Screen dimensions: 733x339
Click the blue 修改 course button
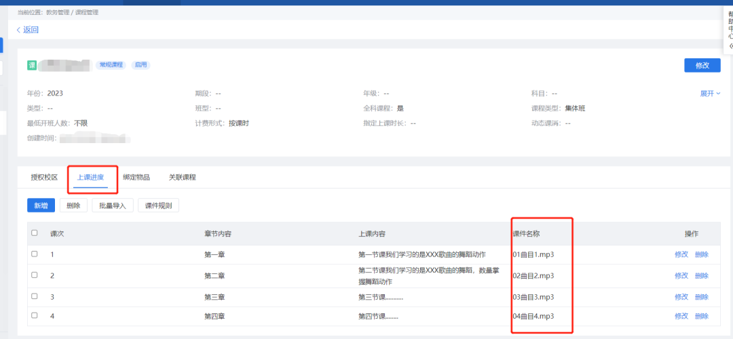(702, 65)
